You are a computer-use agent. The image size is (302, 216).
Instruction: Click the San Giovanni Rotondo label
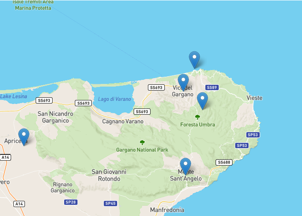109,175
